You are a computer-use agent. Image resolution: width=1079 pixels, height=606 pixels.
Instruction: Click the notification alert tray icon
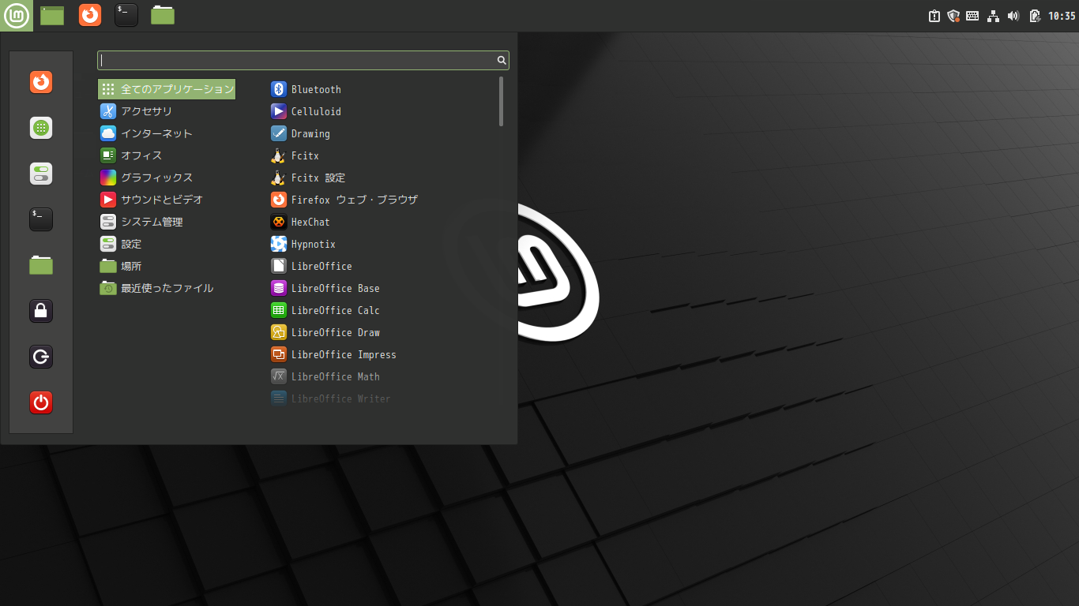click(x=934, y=15)
